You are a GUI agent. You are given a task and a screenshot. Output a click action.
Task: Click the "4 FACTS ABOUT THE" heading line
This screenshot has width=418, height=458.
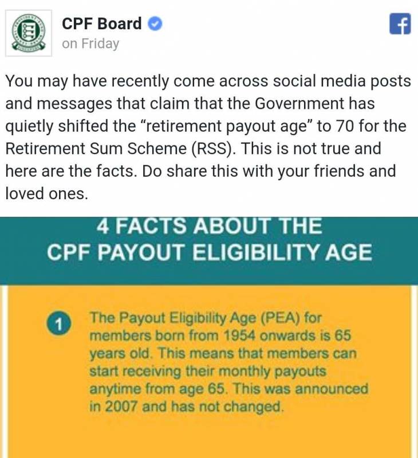209,226
